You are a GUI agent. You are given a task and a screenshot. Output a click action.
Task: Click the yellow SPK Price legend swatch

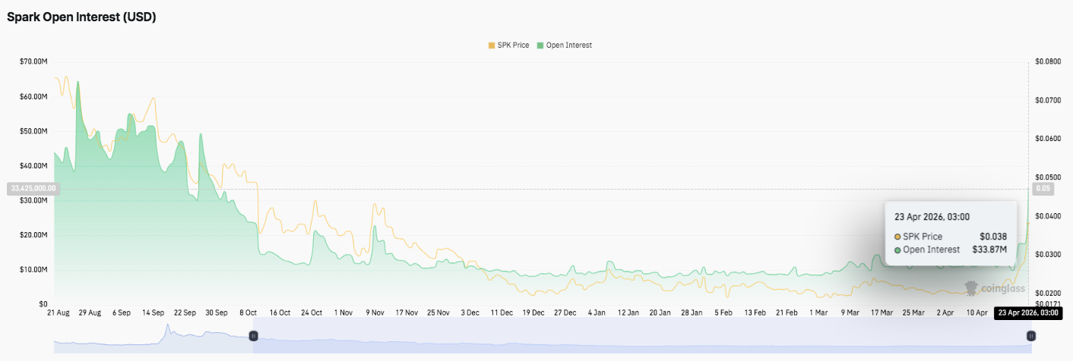491,46
